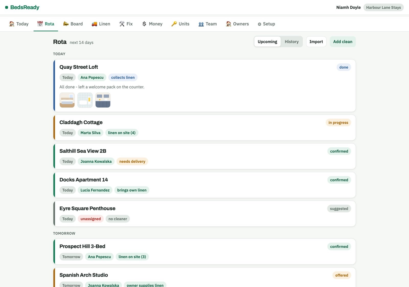This screenshot has height=287, width=409.
Task: Click the key icon beside Units
Action: tap(174, 24)
